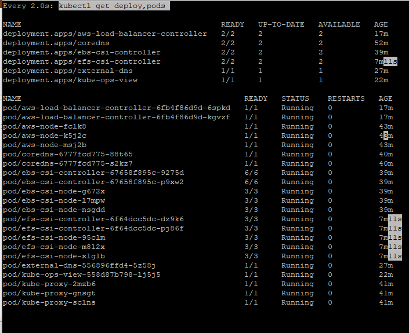409x333 pixels.
Task: Click pod/efs-csi-node-xlglb row
Action: point(202,256)
